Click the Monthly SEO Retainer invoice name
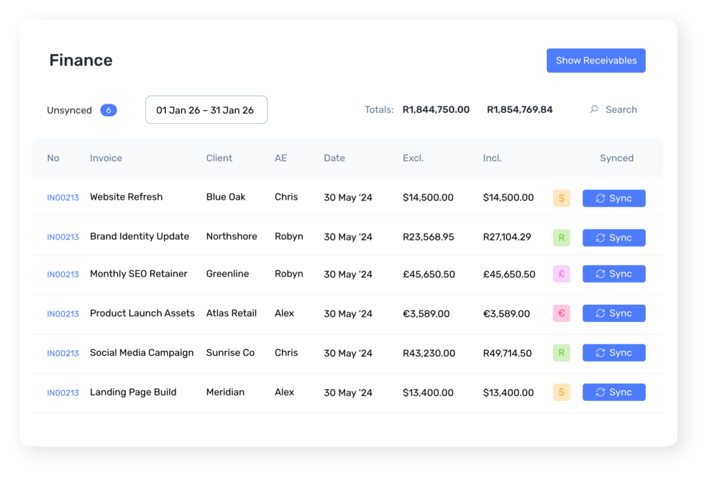Image resolution: width=708 pixels, height=477 pixels. click(x=138, y=274)
